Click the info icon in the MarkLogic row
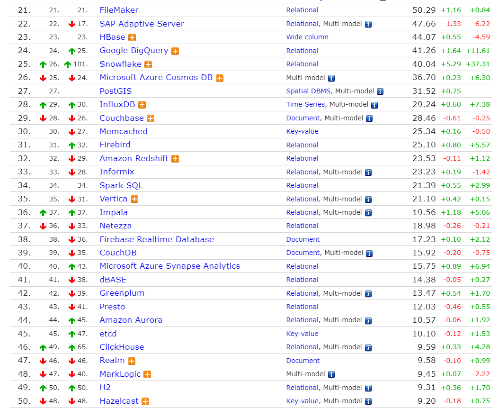This screenshot has width=498, height=408. (x=331, y=375)
